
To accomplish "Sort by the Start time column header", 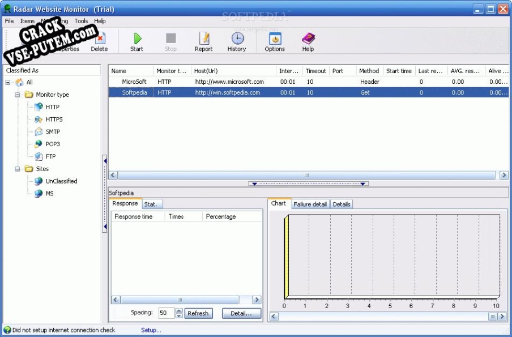I will click(399, 71).
